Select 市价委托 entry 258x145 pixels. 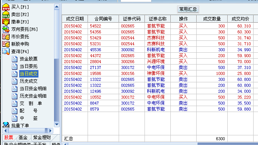(20, 37)
